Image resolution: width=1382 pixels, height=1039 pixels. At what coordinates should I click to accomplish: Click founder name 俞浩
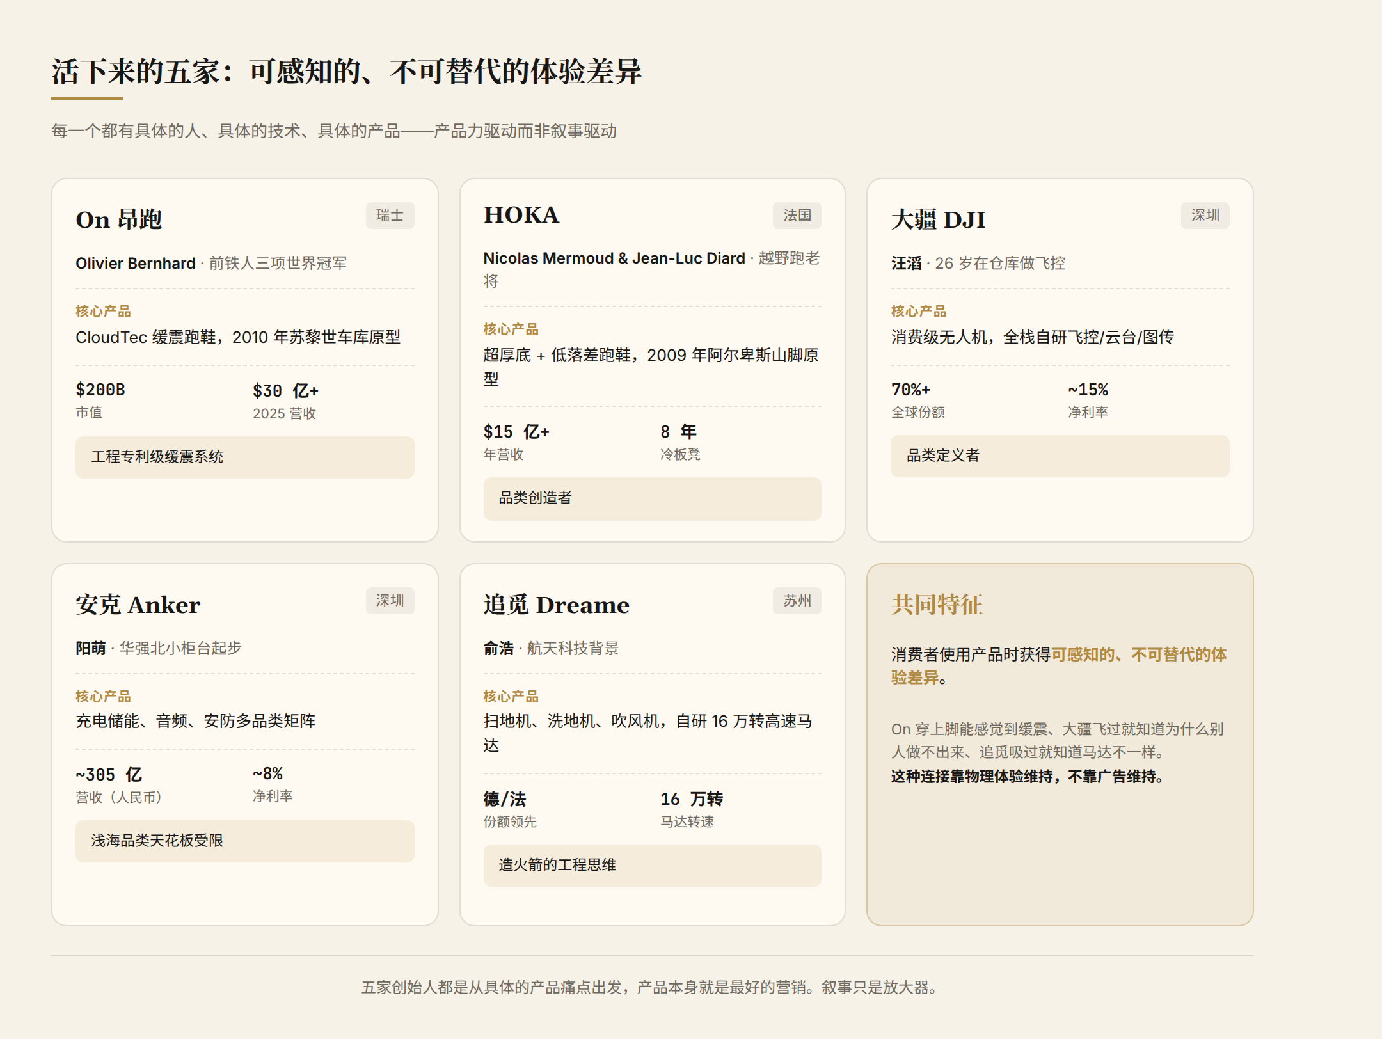click(x=498, y=648)
